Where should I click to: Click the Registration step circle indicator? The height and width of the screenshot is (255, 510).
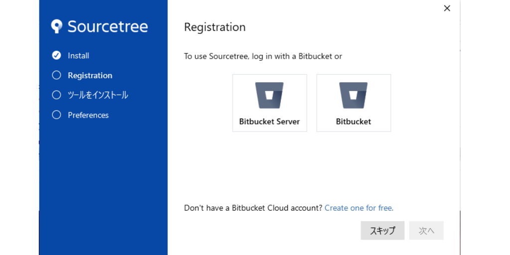tap(57, 75)
